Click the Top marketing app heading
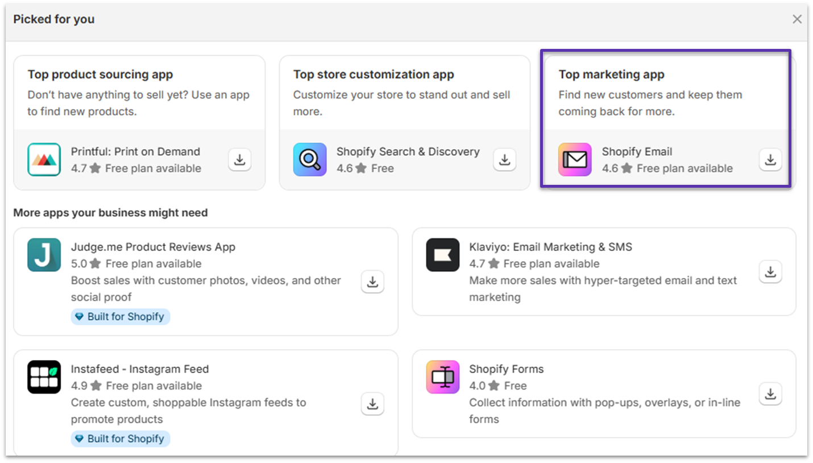813x463 pixels. click(x=611, y=75)
